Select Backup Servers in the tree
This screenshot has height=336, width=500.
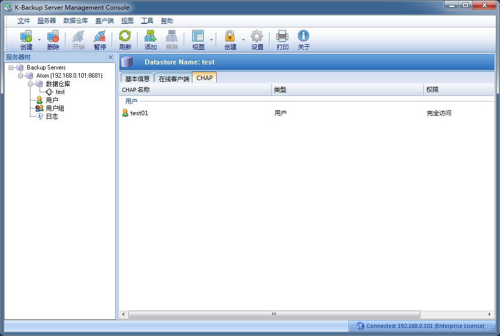[46, 68]
